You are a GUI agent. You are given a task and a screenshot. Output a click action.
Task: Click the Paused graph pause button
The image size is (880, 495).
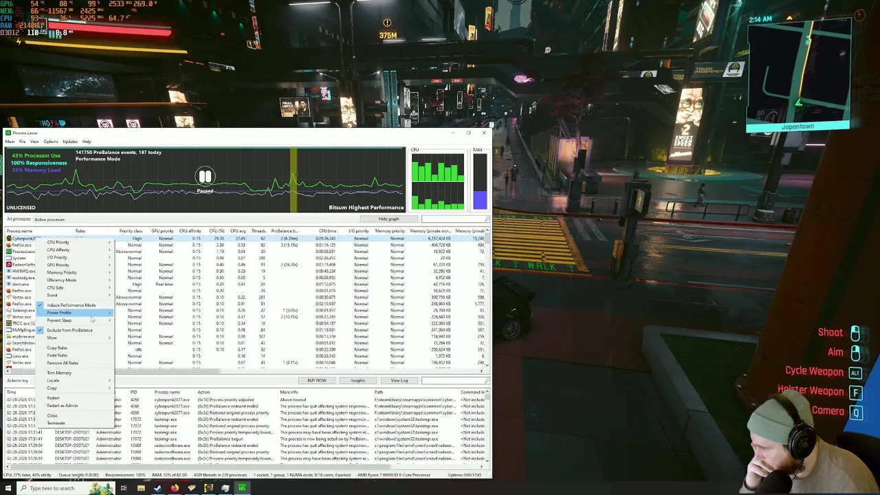(205, 177)
